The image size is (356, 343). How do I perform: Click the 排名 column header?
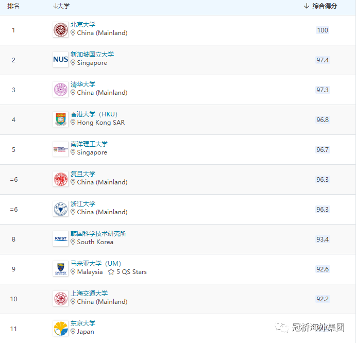tap(13, 6)
